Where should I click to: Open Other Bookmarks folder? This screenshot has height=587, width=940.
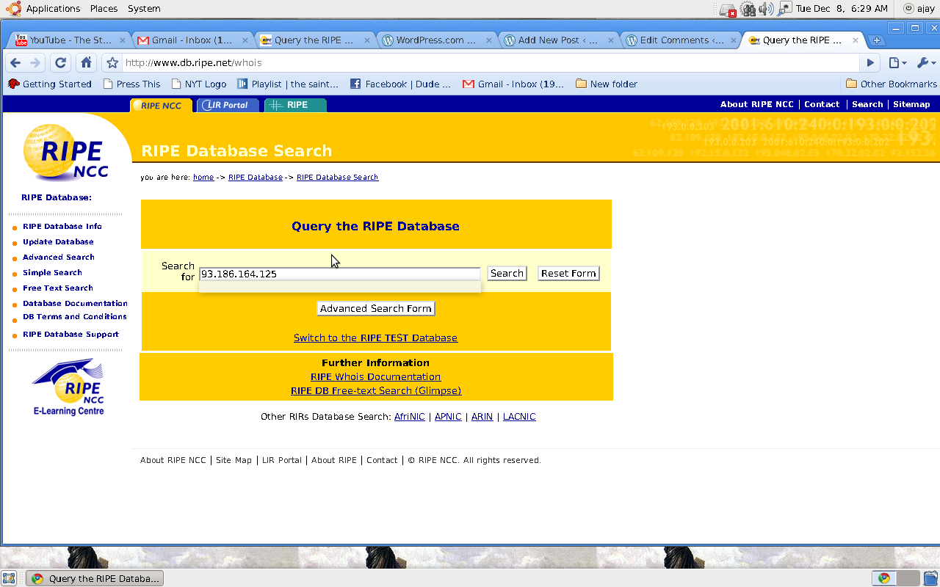(x=891, y=84)
